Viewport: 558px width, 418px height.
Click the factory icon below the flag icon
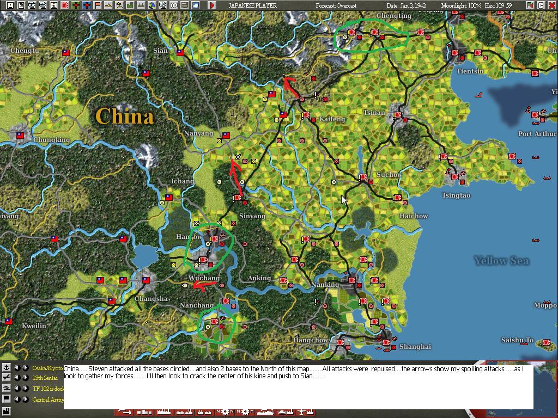pyautogui.click(x=6, y=411)
